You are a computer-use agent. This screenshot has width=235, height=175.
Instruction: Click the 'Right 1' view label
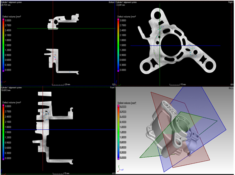[231, 2]
